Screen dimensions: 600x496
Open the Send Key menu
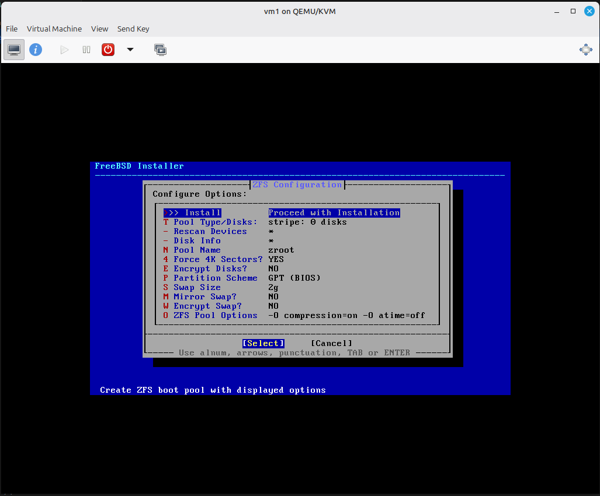coord(133,29)
